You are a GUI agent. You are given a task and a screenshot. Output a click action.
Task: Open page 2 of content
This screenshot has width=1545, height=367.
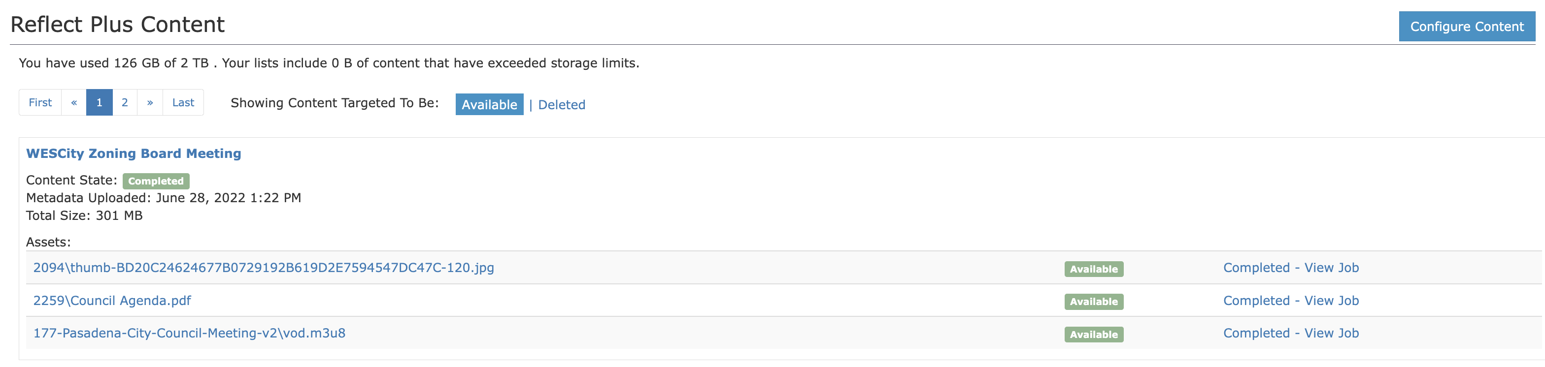[x=125, y=102]
